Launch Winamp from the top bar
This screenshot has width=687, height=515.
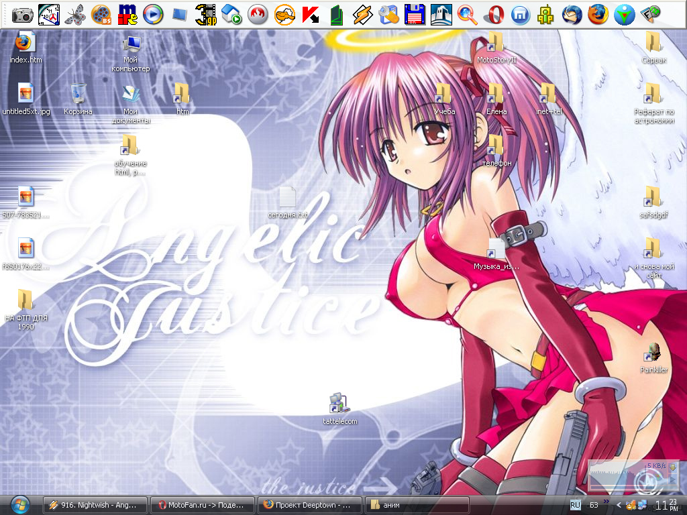coord(363,15)
